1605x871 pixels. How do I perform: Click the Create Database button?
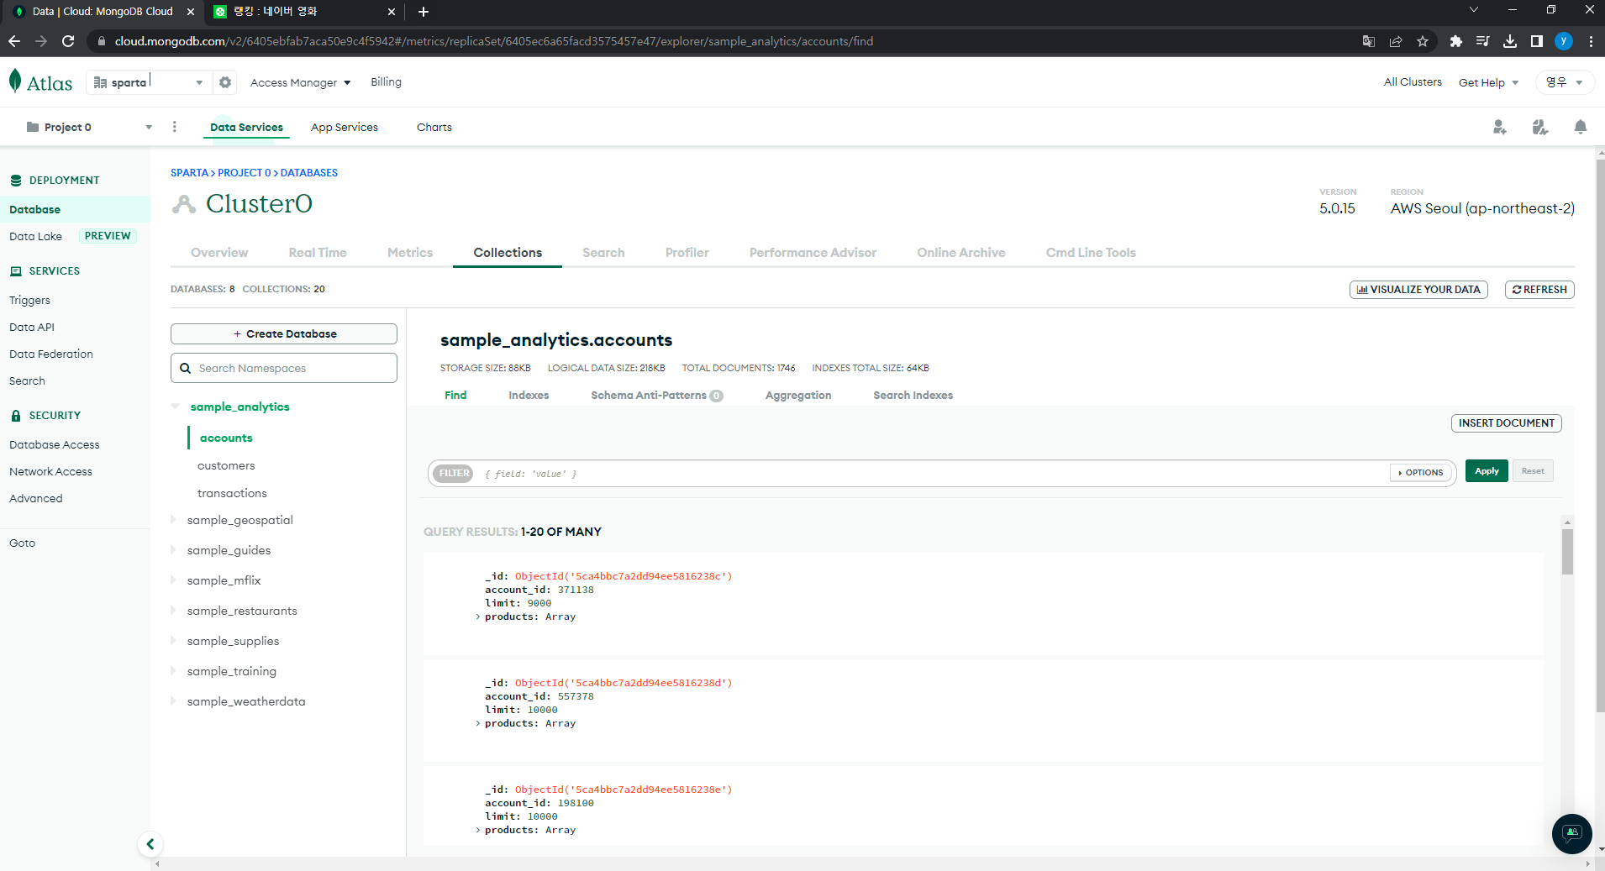coord(284,334)
